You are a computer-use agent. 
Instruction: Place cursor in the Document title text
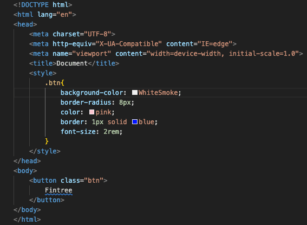tap(72, 63)
